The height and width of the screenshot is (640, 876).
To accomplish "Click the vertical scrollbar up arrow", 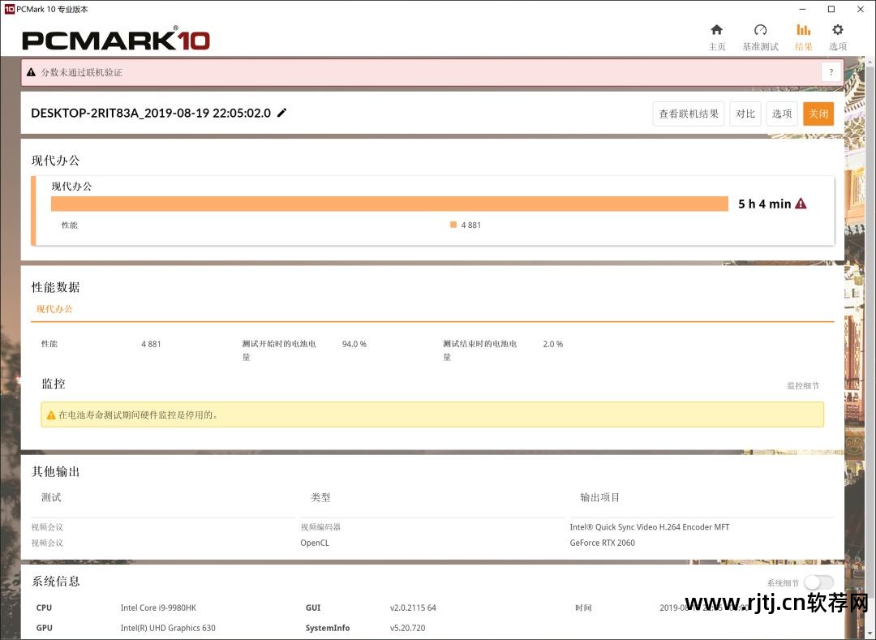I will tap(870, 62).
